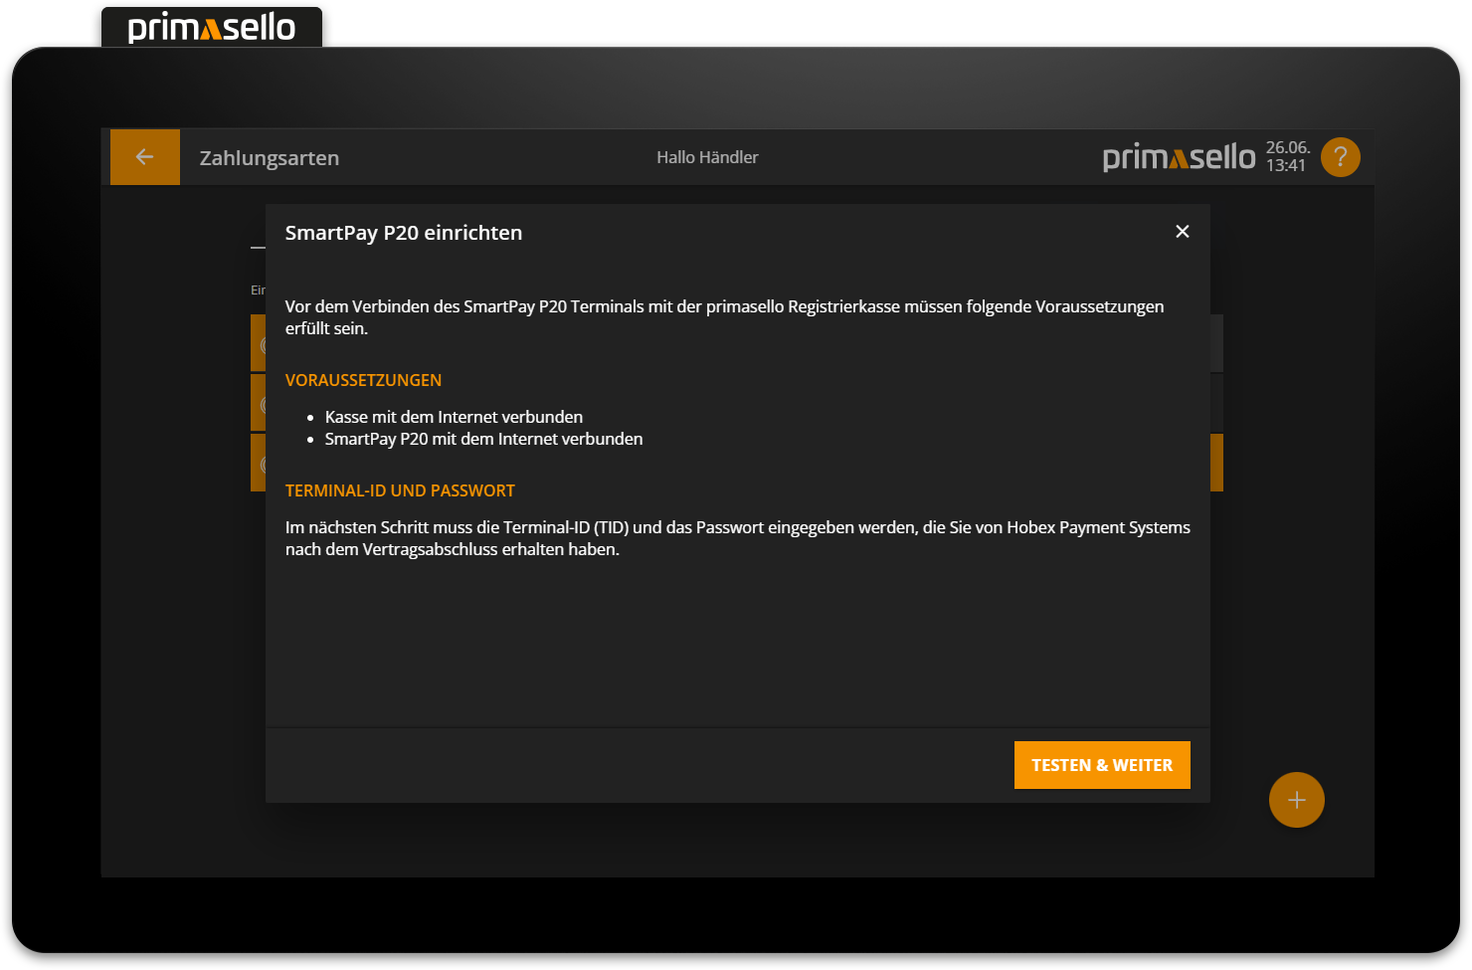The width and height of the screenshot is (1472, 970).
Task: Click the primasello logo tab top-left of screen
Action: 211,27
